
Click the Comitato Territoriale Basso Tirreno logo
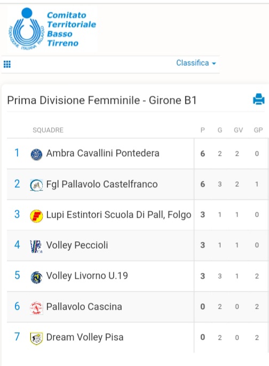52,29
